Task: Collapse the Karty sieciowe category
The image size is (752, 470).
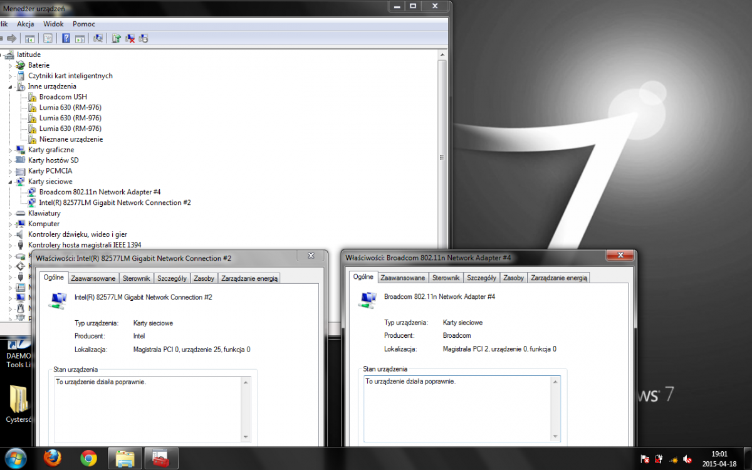Action: click(10, 182)
